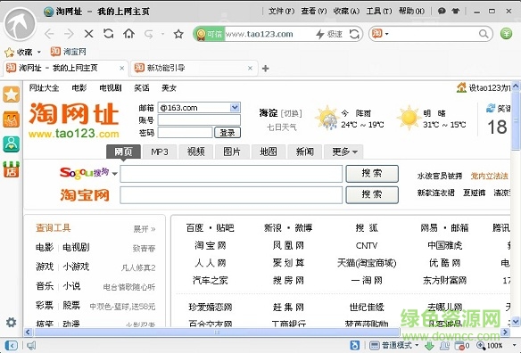Select the 视频 search tab
The height and width of the screenshot is (353, 521).
coord(195,152)
